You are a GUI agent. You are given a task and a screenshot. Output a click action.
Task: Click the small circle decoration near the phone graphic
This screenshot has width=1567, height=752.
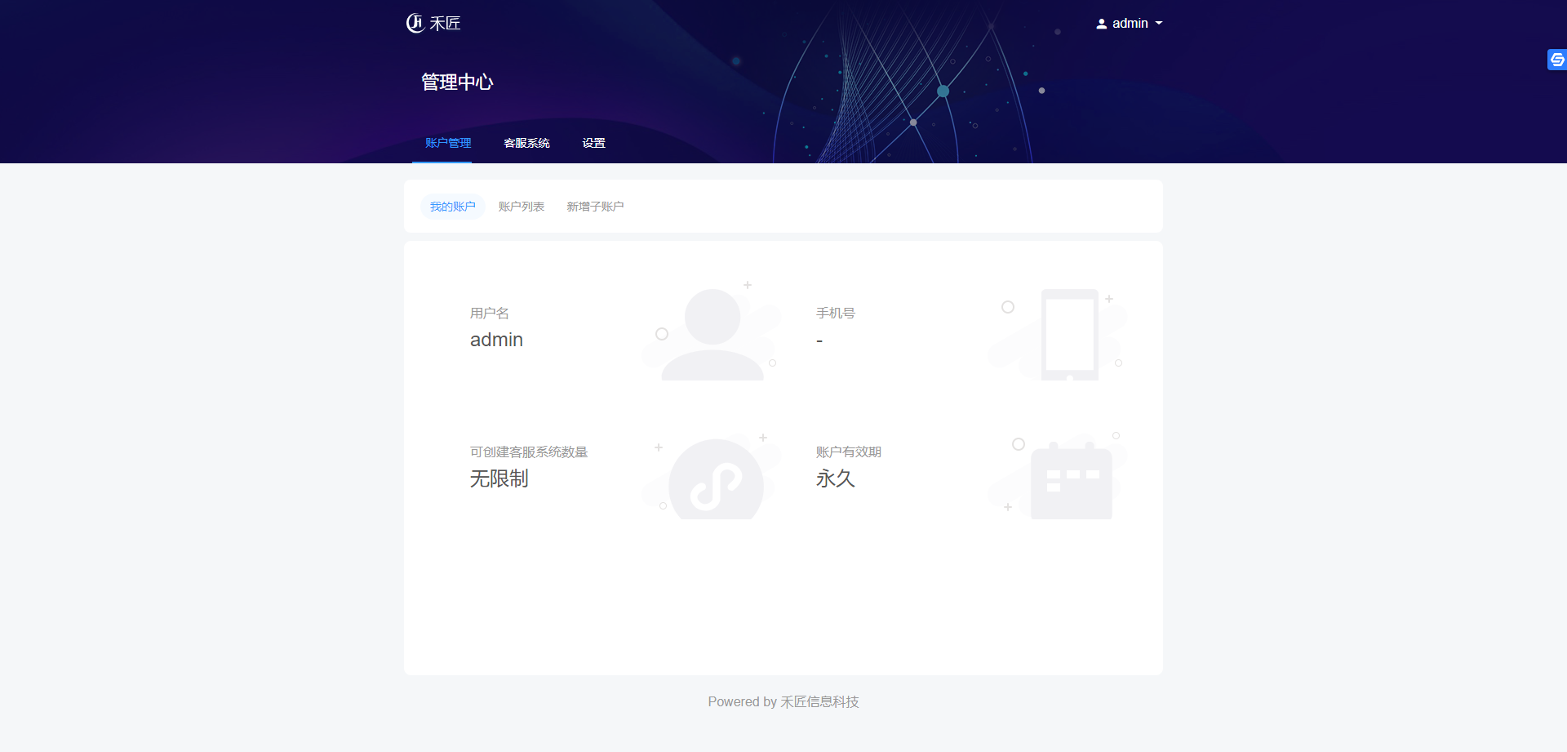coord(1007,308)
